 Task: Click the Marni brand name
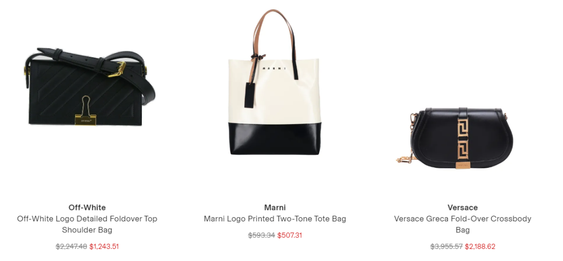[x=275, y=207]
